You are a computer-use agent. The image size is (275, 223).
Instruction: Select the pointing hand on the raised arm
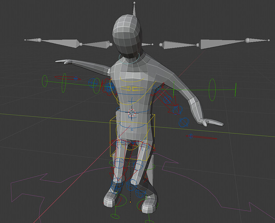[63, 62]
